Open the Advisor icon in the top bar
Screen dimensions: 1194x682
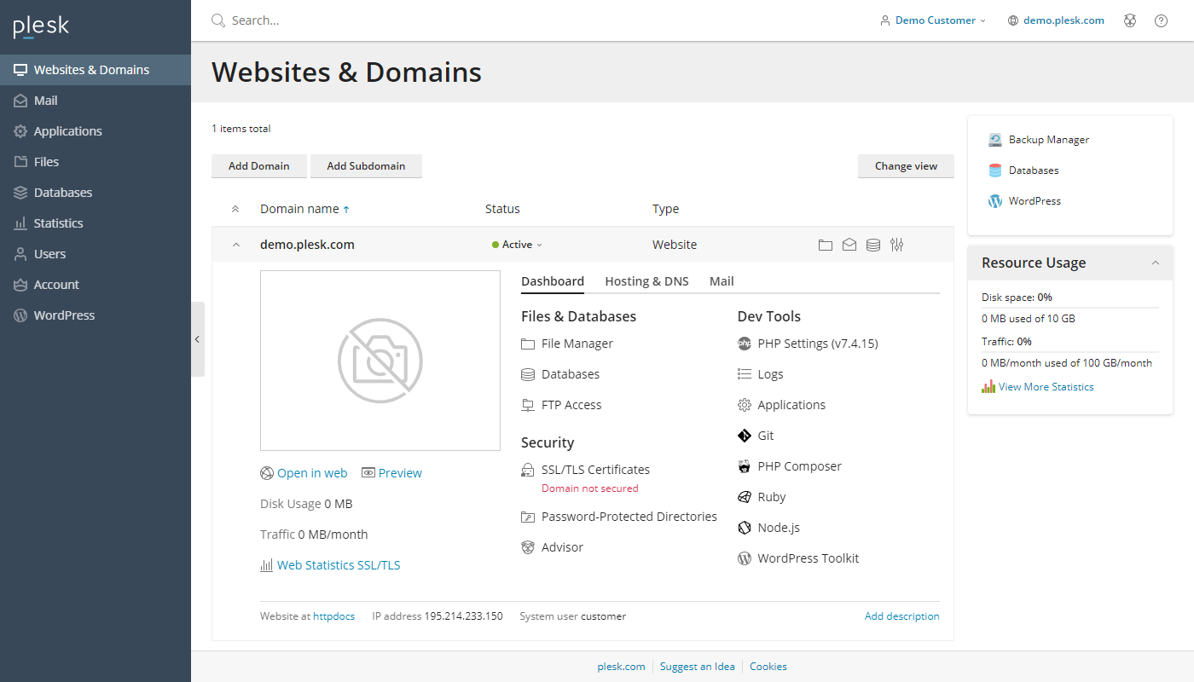point(1130,20)
